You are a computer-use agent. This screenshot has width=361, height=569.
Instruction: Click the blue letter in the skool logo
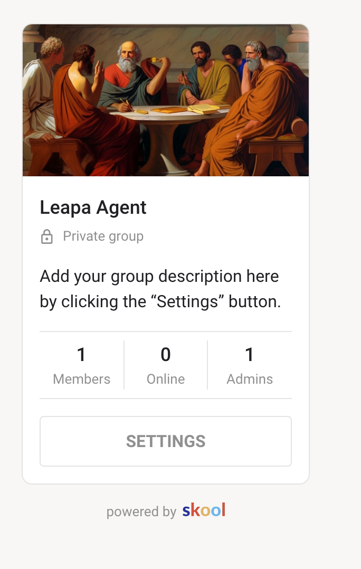pos(186,510)
